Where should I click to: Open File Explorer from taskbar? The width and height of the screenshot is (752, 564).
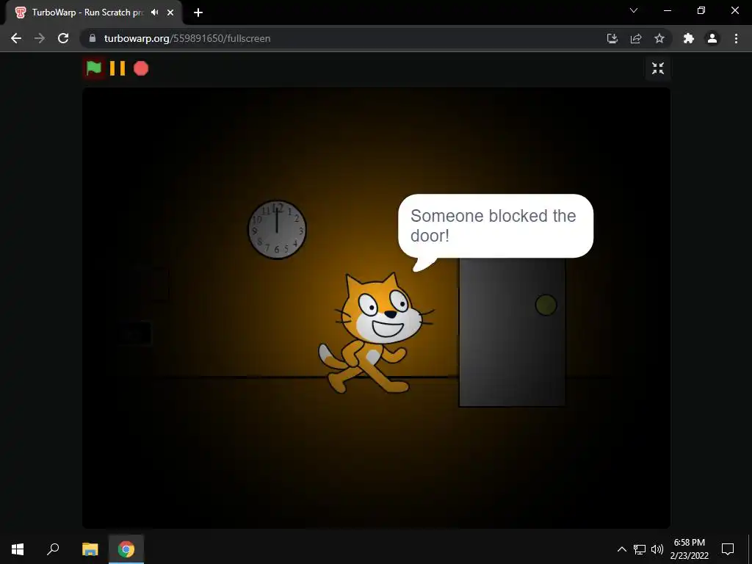(90, 549)
